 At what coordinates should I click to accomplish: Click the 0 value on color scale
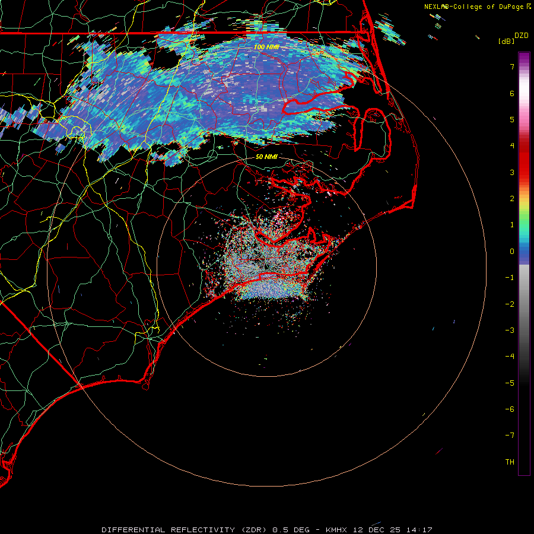(512, 252)
